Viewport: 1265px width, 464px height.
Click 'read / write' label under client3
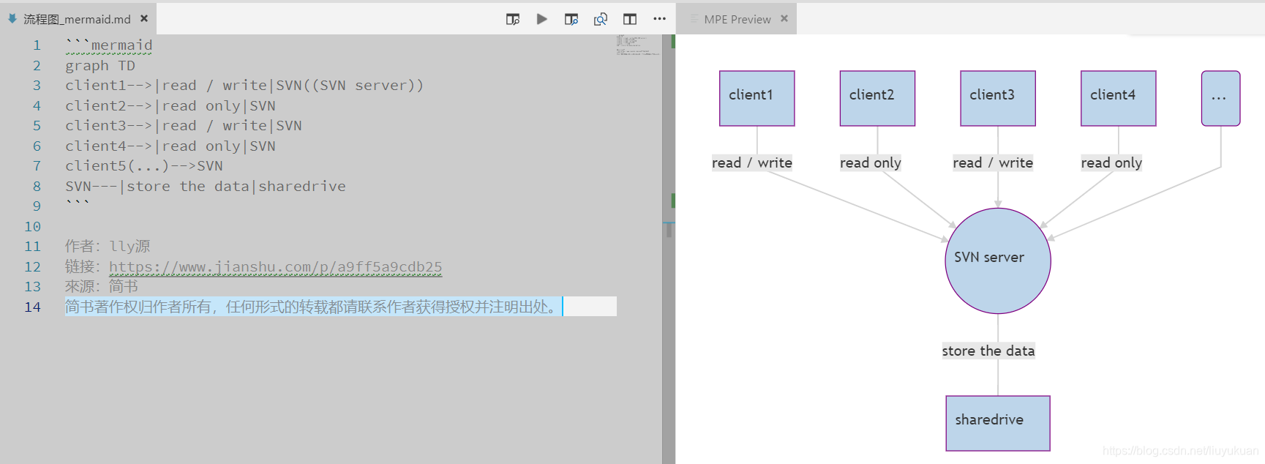(x=993, y=162)
